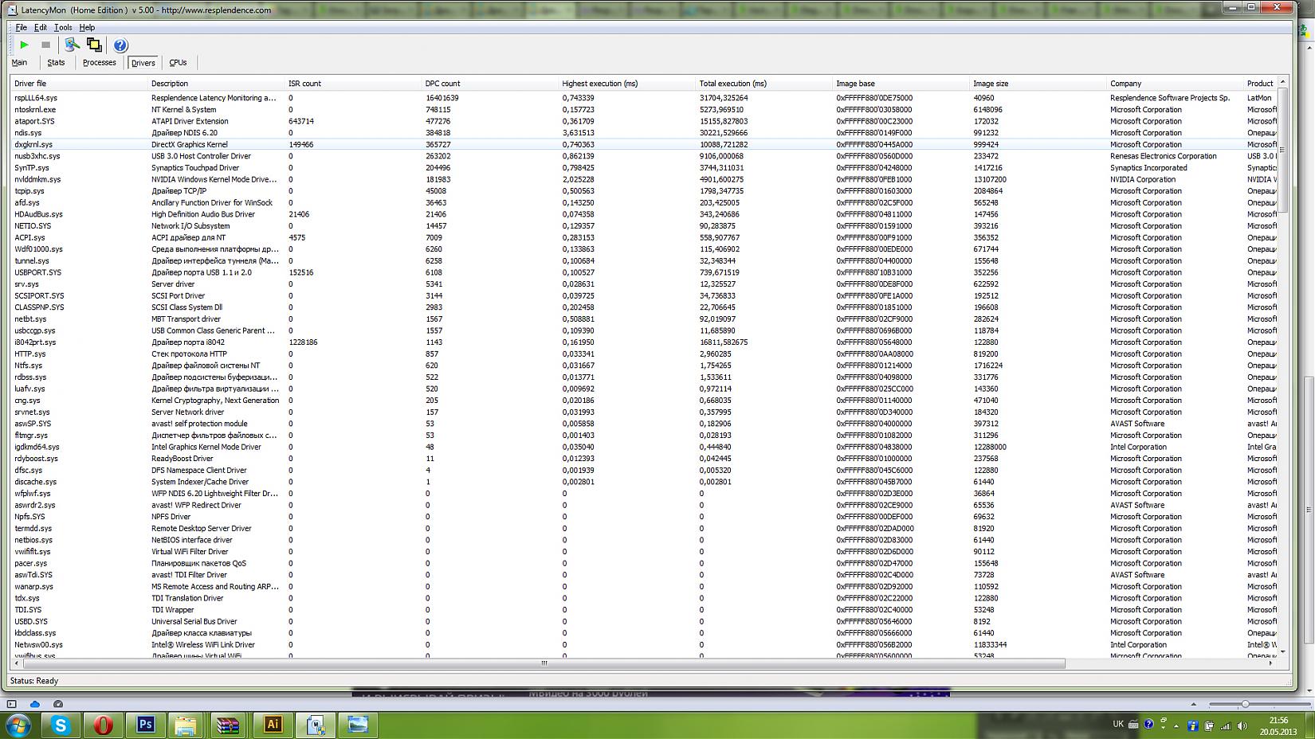Sort by Total execution (ms) column header
Image resolution: width=1315 pixels, height=739 pixels.
(x=765, y=83)
